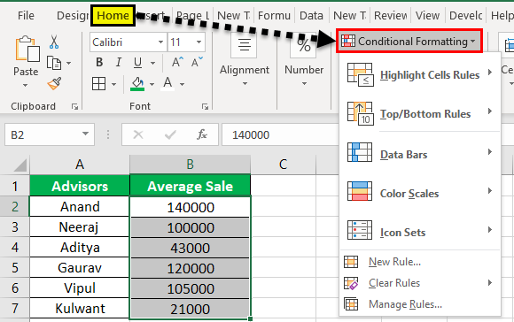The width and height of the screenshot is (514, 322).
Task: Select column C header
Action: coord(284,165)
